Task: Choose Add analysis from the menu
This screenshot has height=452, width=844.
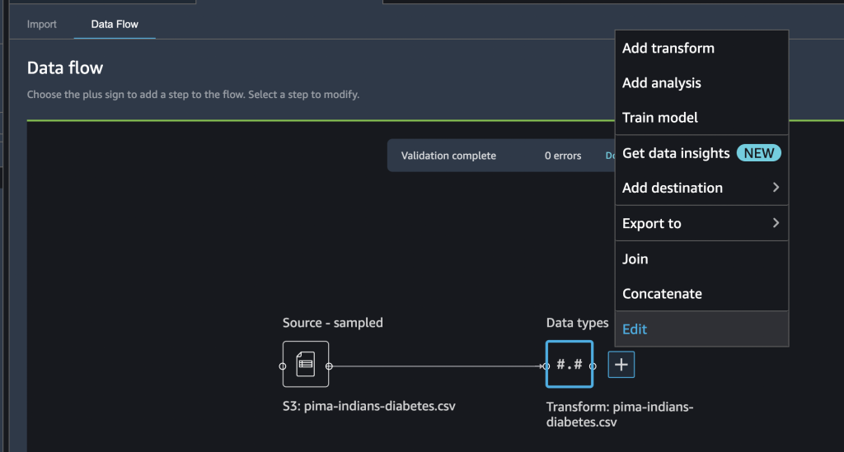Action: pos(662,82)
